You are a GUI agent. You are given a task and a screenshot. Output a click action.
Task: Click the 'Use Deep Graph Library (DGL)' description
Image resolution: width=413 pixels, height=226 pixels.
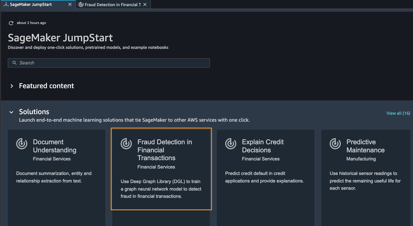pyautogui.click(x=161, y=189)
